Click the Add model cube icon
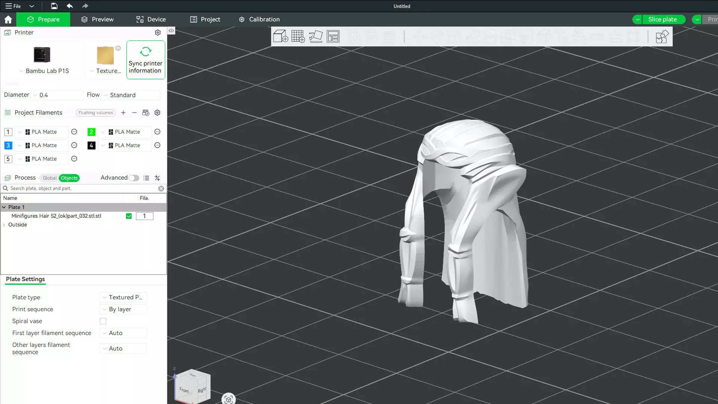718x404 pixels. 280,36
